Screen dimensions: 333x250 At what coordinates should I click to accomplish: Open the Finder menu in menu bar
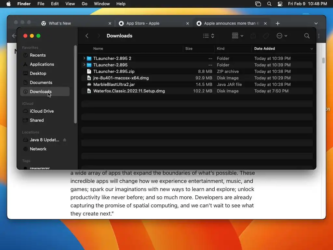[x=24, y=4]
